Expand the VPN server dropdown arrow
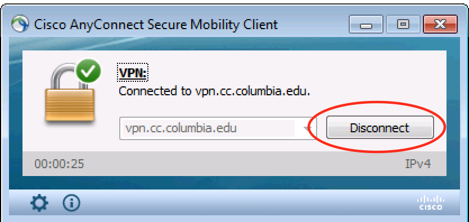469x222 pixels. (306, 128)
